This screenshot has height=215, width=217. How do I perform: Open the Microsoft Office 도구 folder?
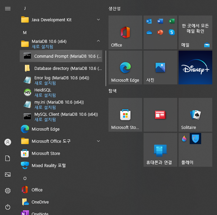61,141
